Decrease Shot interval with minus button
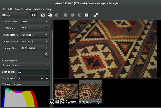The height and width of the screenshot is (108, 161). click(42, 78)
